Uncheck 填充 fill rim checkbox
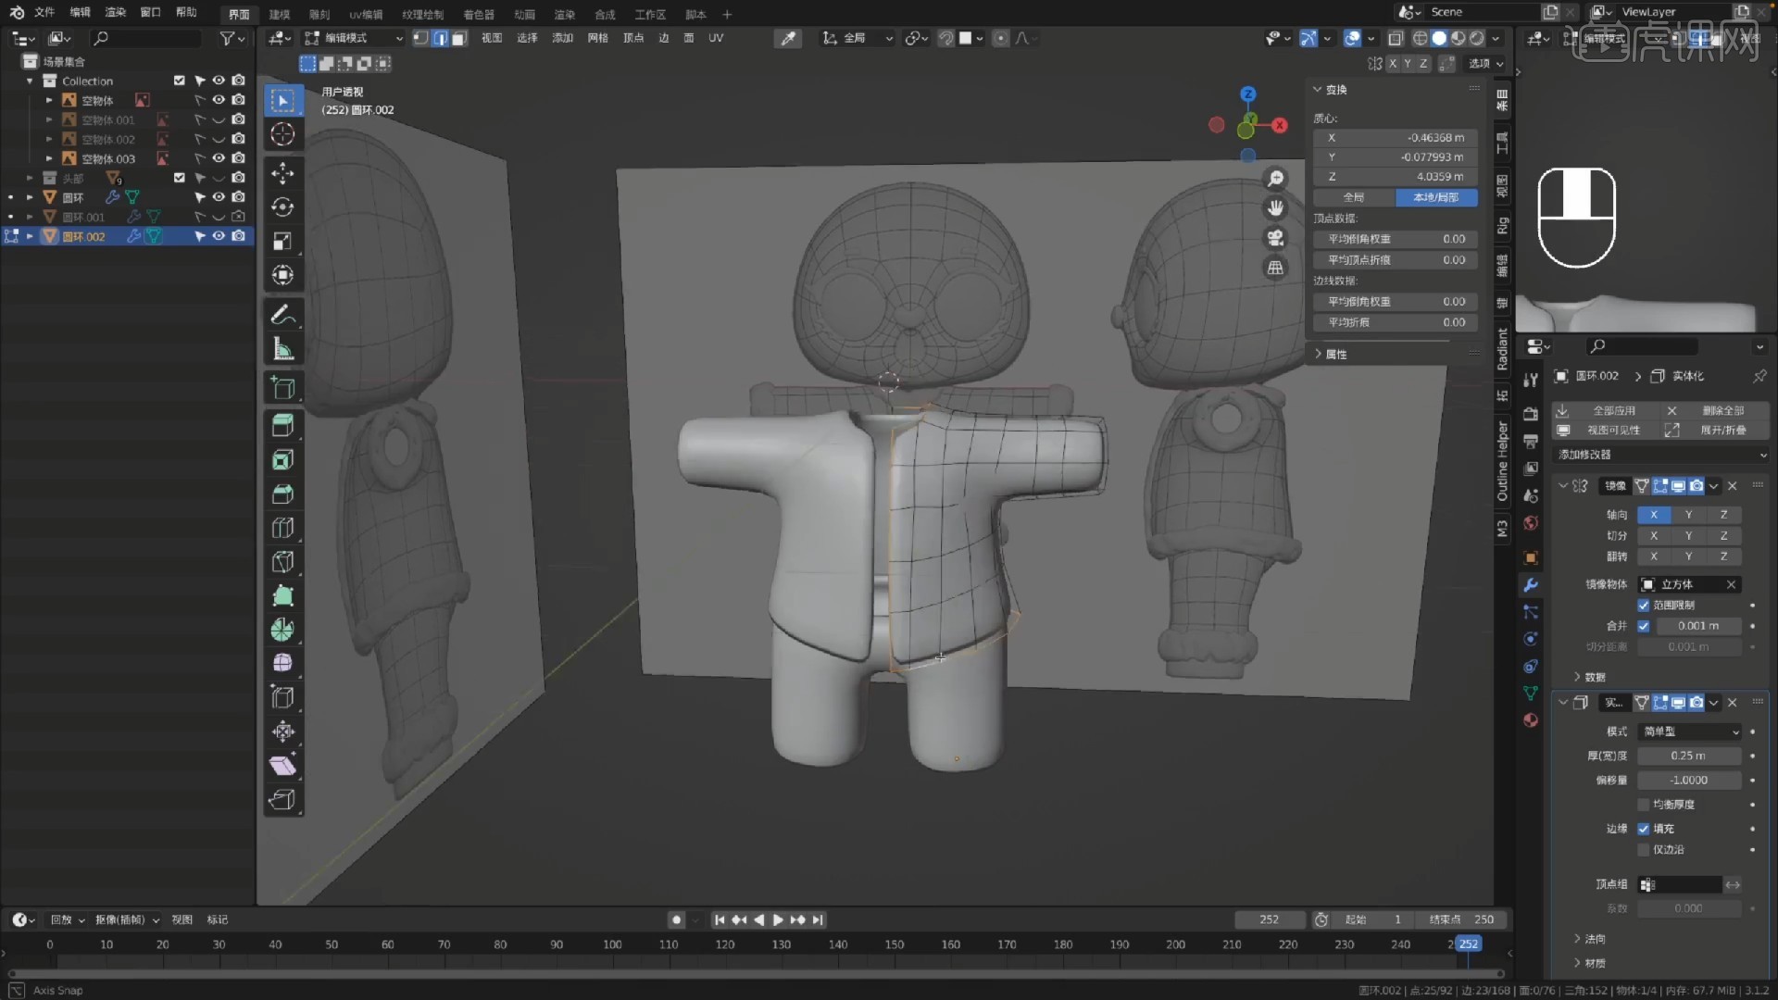Image resolution: width=1778 pixels, height=1000 pixels. 1644,829
